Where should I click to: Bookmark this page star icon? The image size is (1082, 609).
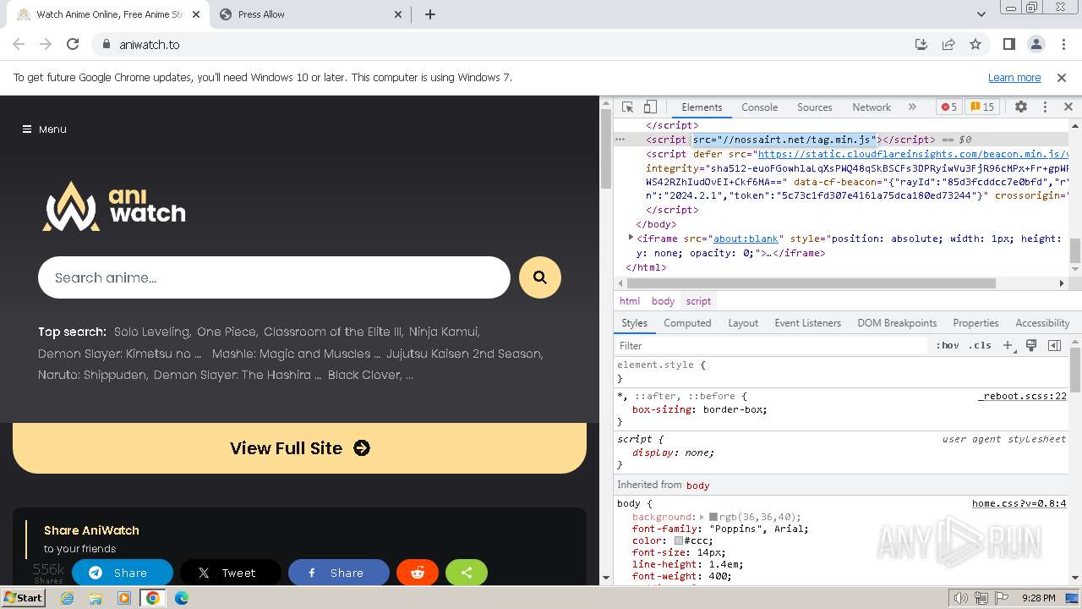pyautogui.click(x=975, y=44)
